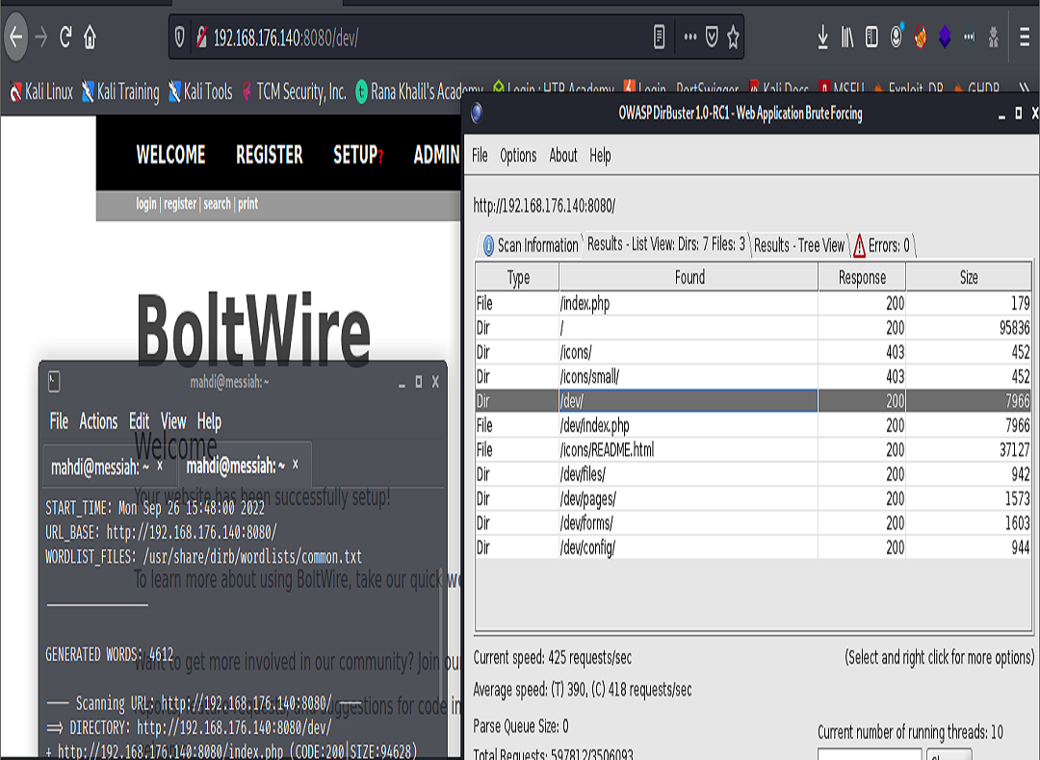The width and height of the screenshot is (1040, 760).
Task: Select the /dev/config/ result row
Action: [753, 548]
